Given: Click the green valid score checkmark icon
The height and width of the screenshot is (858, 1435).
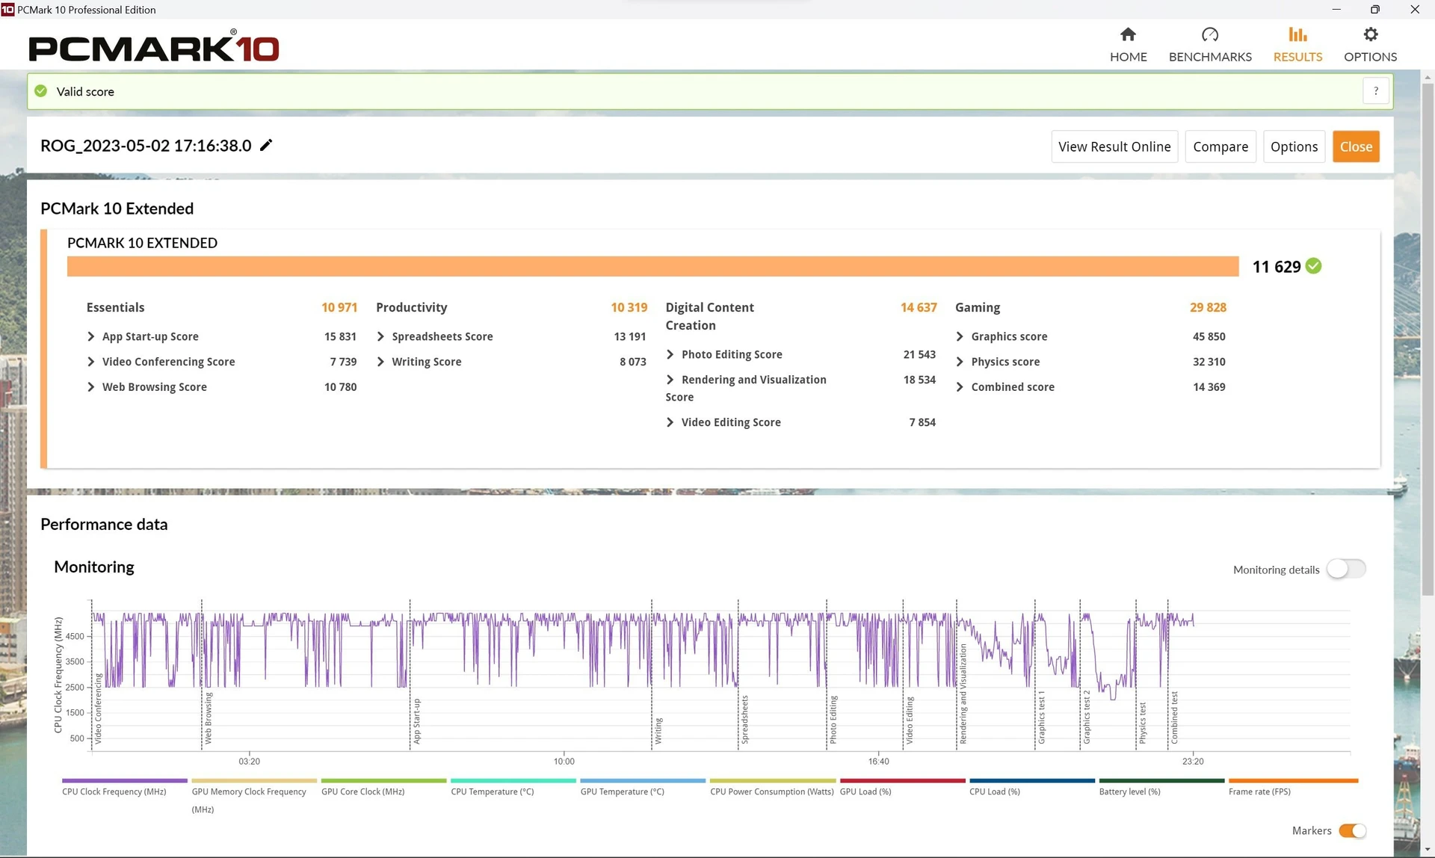Looking at the screenshot, I should point(41,91).
